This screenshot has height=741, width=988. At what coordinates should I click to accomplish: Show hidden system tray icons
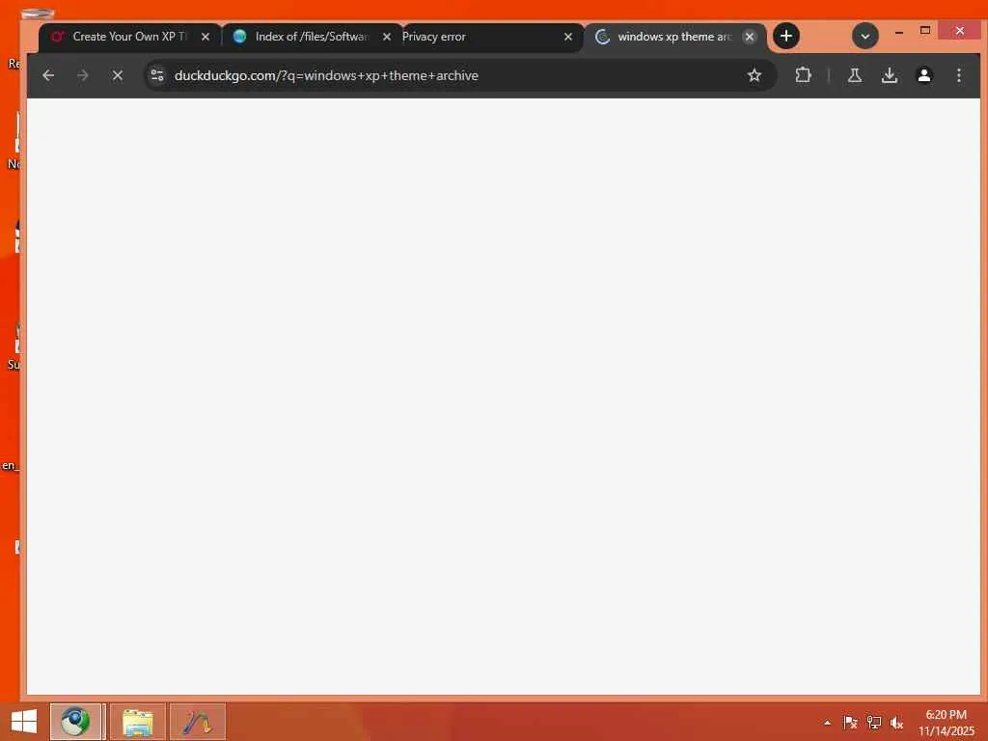827,723
